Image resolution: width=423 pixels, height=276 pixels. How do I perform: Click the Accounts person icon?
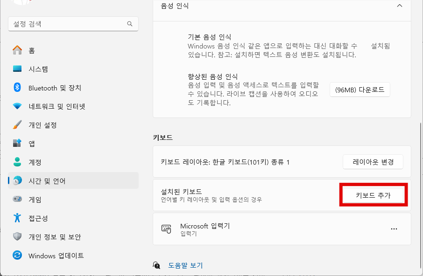17,162
